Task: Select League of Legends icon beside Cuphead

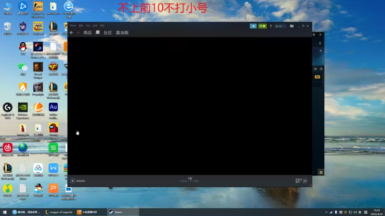Action: point(53,28)
